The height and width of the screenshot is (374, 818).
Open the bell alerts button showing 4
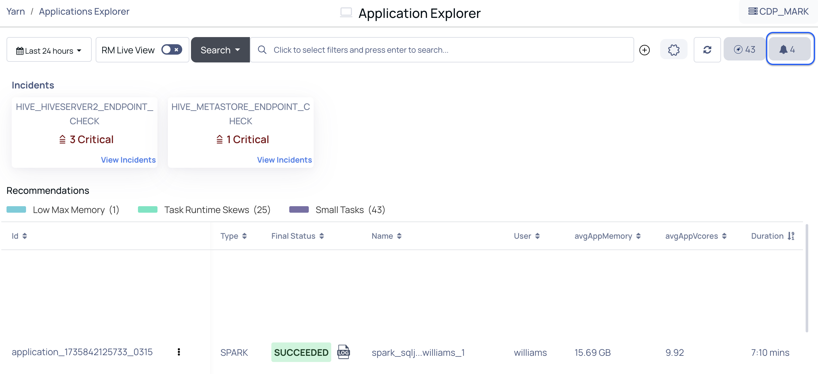point(790,49)
